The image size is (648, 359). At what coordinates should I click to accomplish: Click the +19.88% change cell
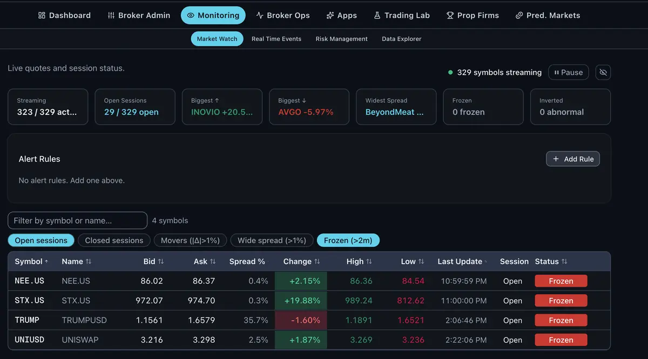[x=301, y=301]
